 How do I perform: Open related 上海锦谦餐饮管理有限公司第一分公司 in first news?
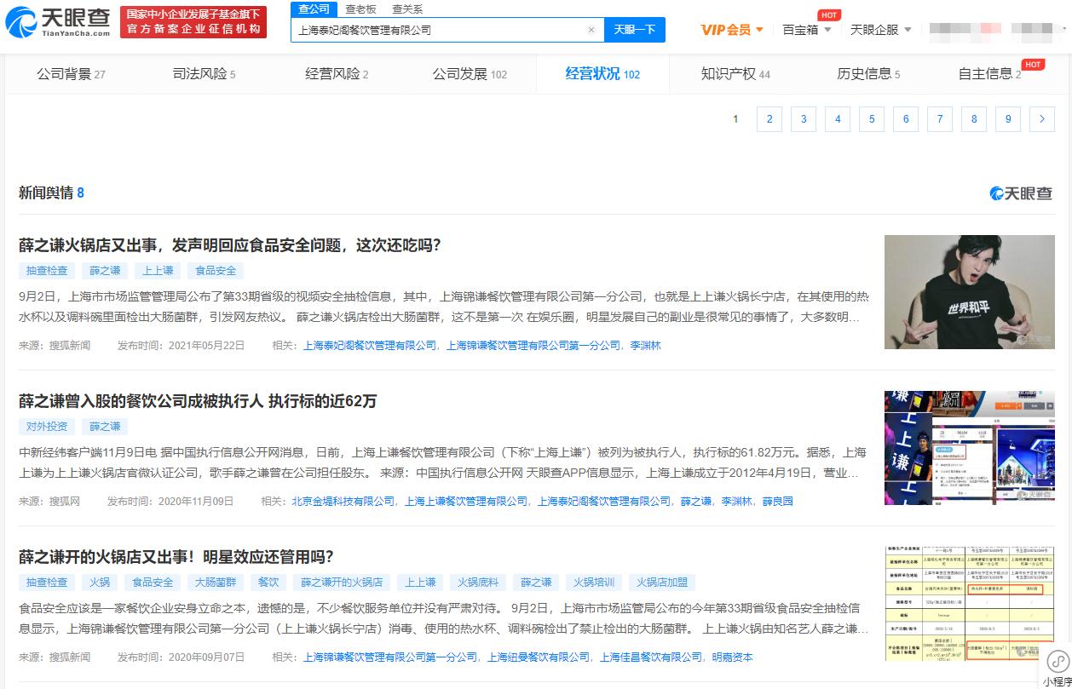coord(533,346)
